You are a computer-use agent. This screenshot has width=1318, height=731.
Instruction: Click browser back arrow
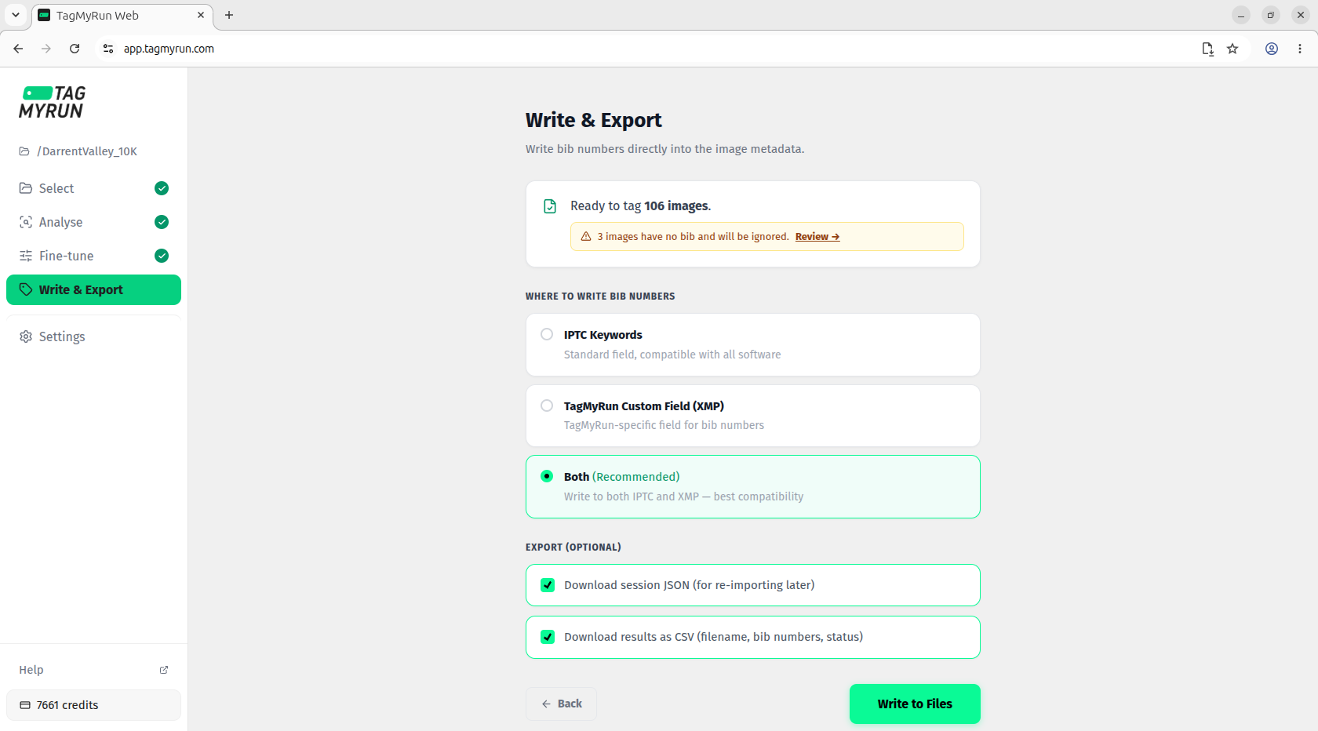click(x=18, y=49)
